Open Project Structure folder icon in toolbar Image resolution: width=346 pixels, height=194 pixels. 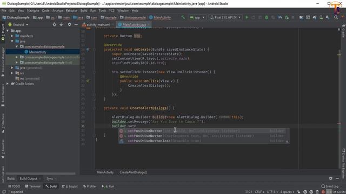point(301,17)
